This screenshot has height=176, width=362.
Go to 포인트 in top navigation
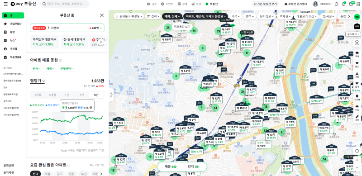pos(167,4)
